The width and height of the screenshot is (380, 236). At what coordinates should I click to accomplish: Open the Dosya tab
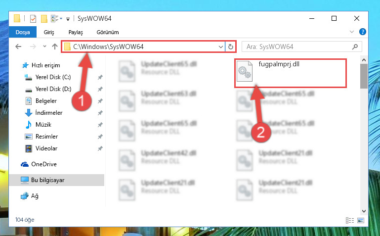pos(23,32)
